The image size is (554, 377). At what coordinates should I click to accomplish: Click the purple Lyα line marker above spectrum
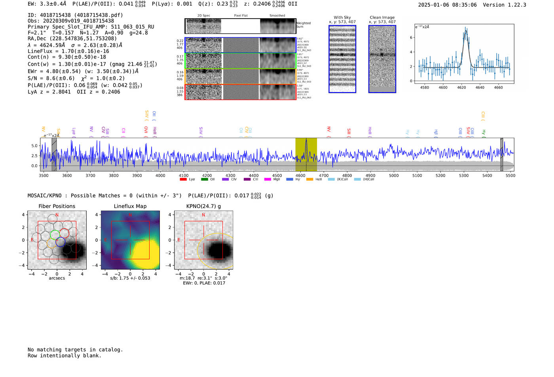pos(74,132)
